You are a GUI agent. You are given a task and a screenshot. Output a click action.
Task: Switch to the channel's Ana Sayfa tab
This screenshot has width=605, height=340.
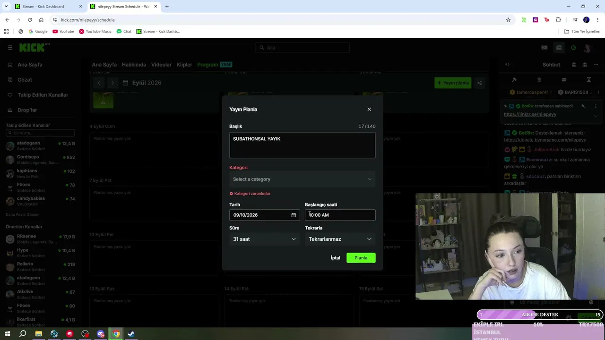(104, 65)
